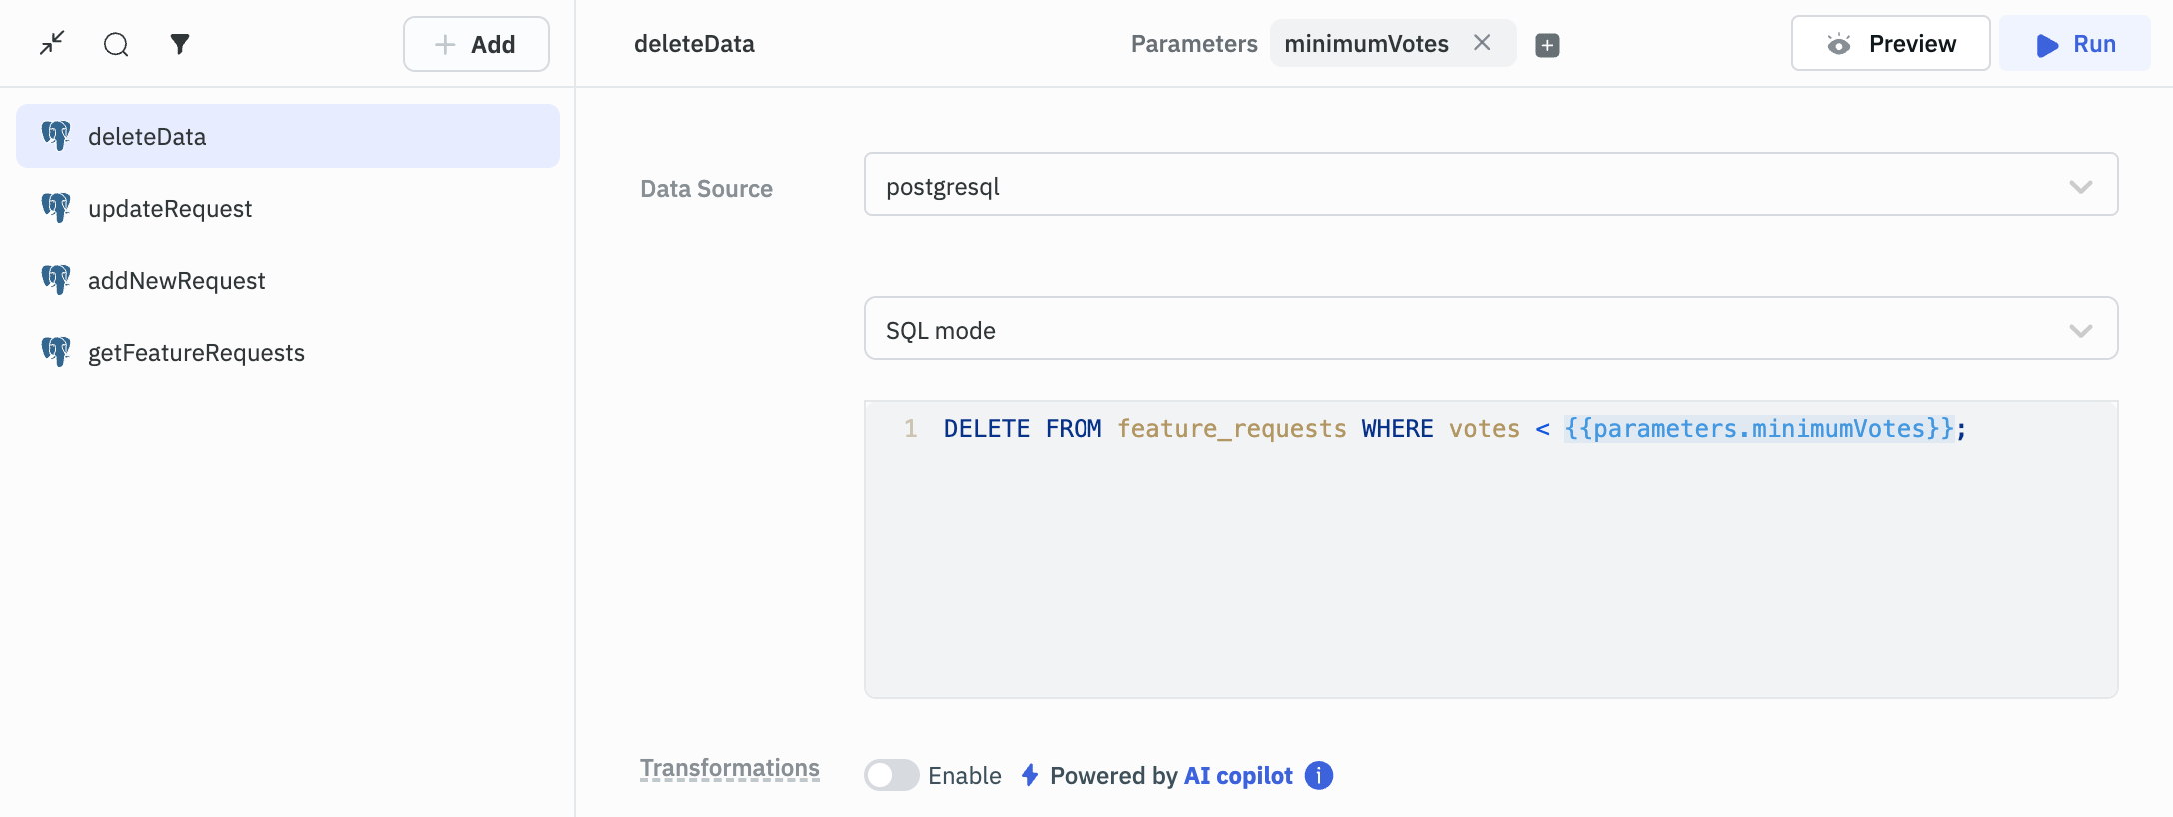Screen dimensions: 2173x817
Task: Click the PostgreSQL icon beside updateRequest
Action: click(56, 208)
